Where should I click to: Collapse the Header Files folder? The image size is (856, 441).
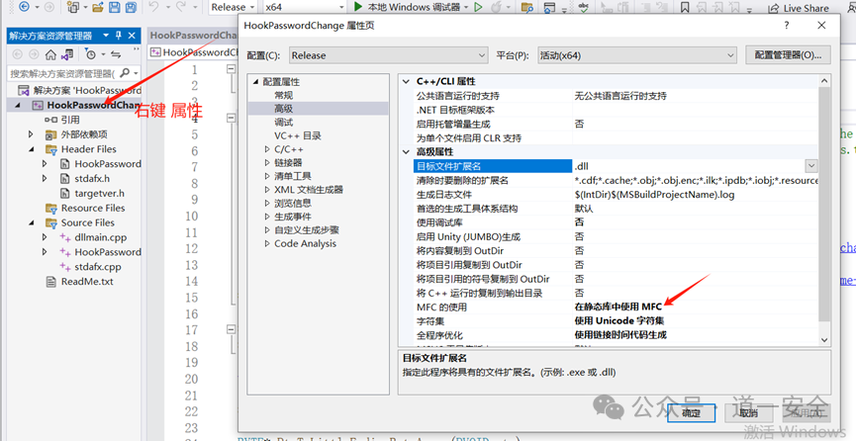click(31, 149)
